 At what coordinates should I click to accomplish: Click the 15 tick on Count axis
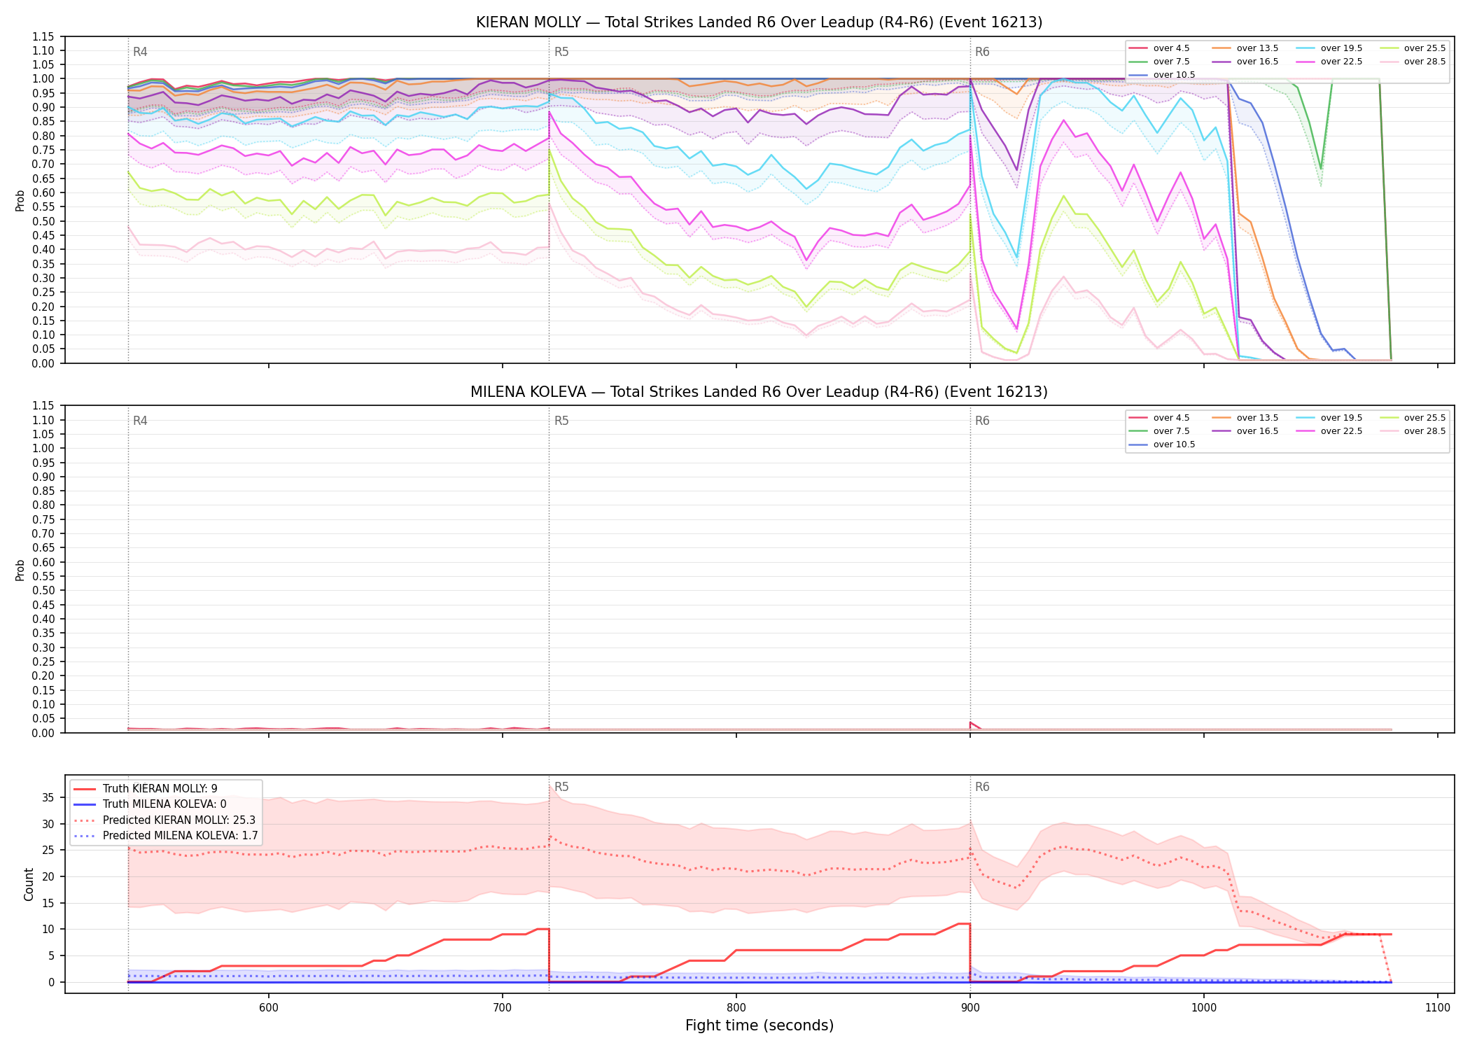[49, 903]
